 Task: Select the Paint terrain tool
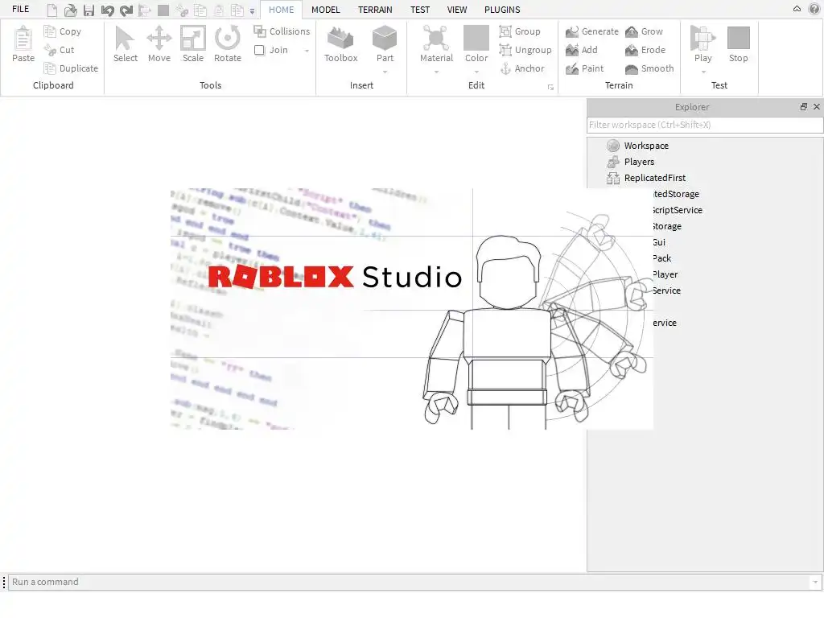click(x=584, y=68)
